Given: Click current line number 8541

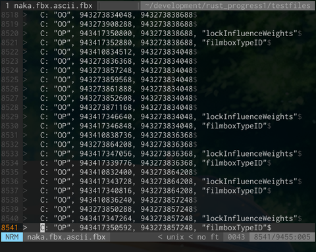Looking at the screenshot, I should click(x=10, y=228).
